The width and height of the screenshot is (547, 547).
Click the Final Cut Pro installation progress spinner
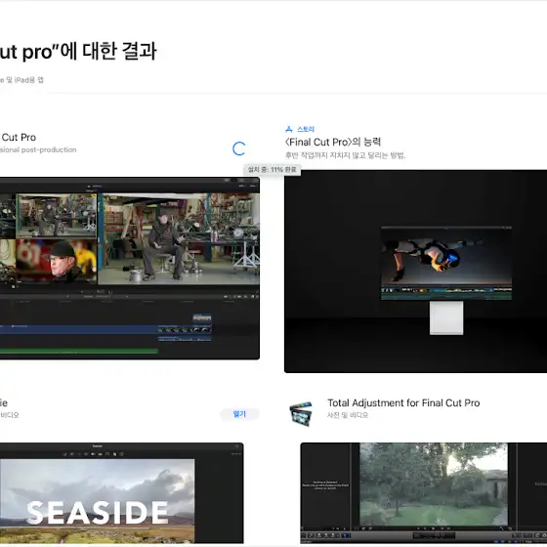(239, 148)
